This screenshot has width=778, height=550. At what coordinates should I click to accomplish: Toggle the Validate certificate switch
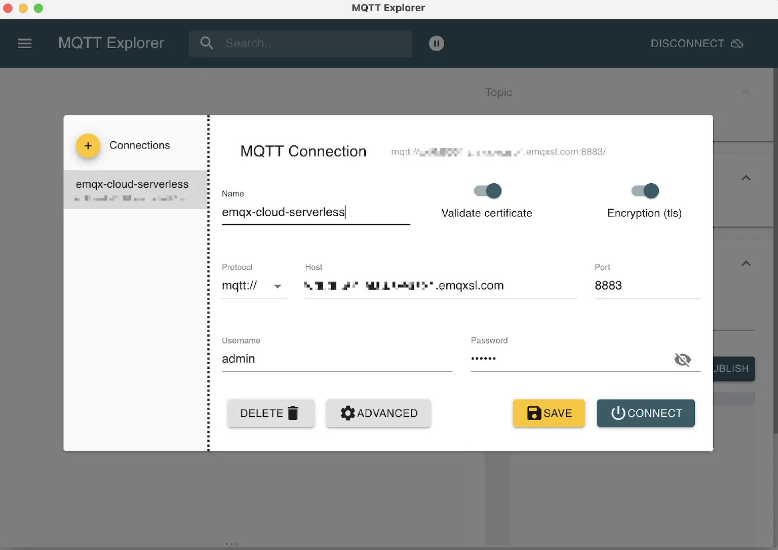pyautogui.click(x=488, y=191)
